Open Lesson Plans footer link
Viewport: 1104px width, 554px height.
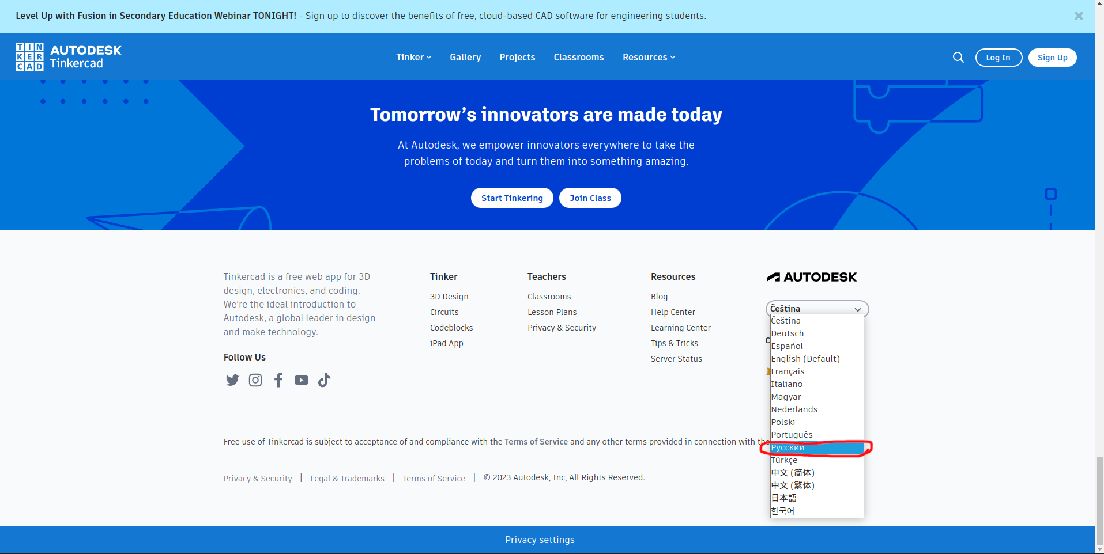tap(552, 312)
